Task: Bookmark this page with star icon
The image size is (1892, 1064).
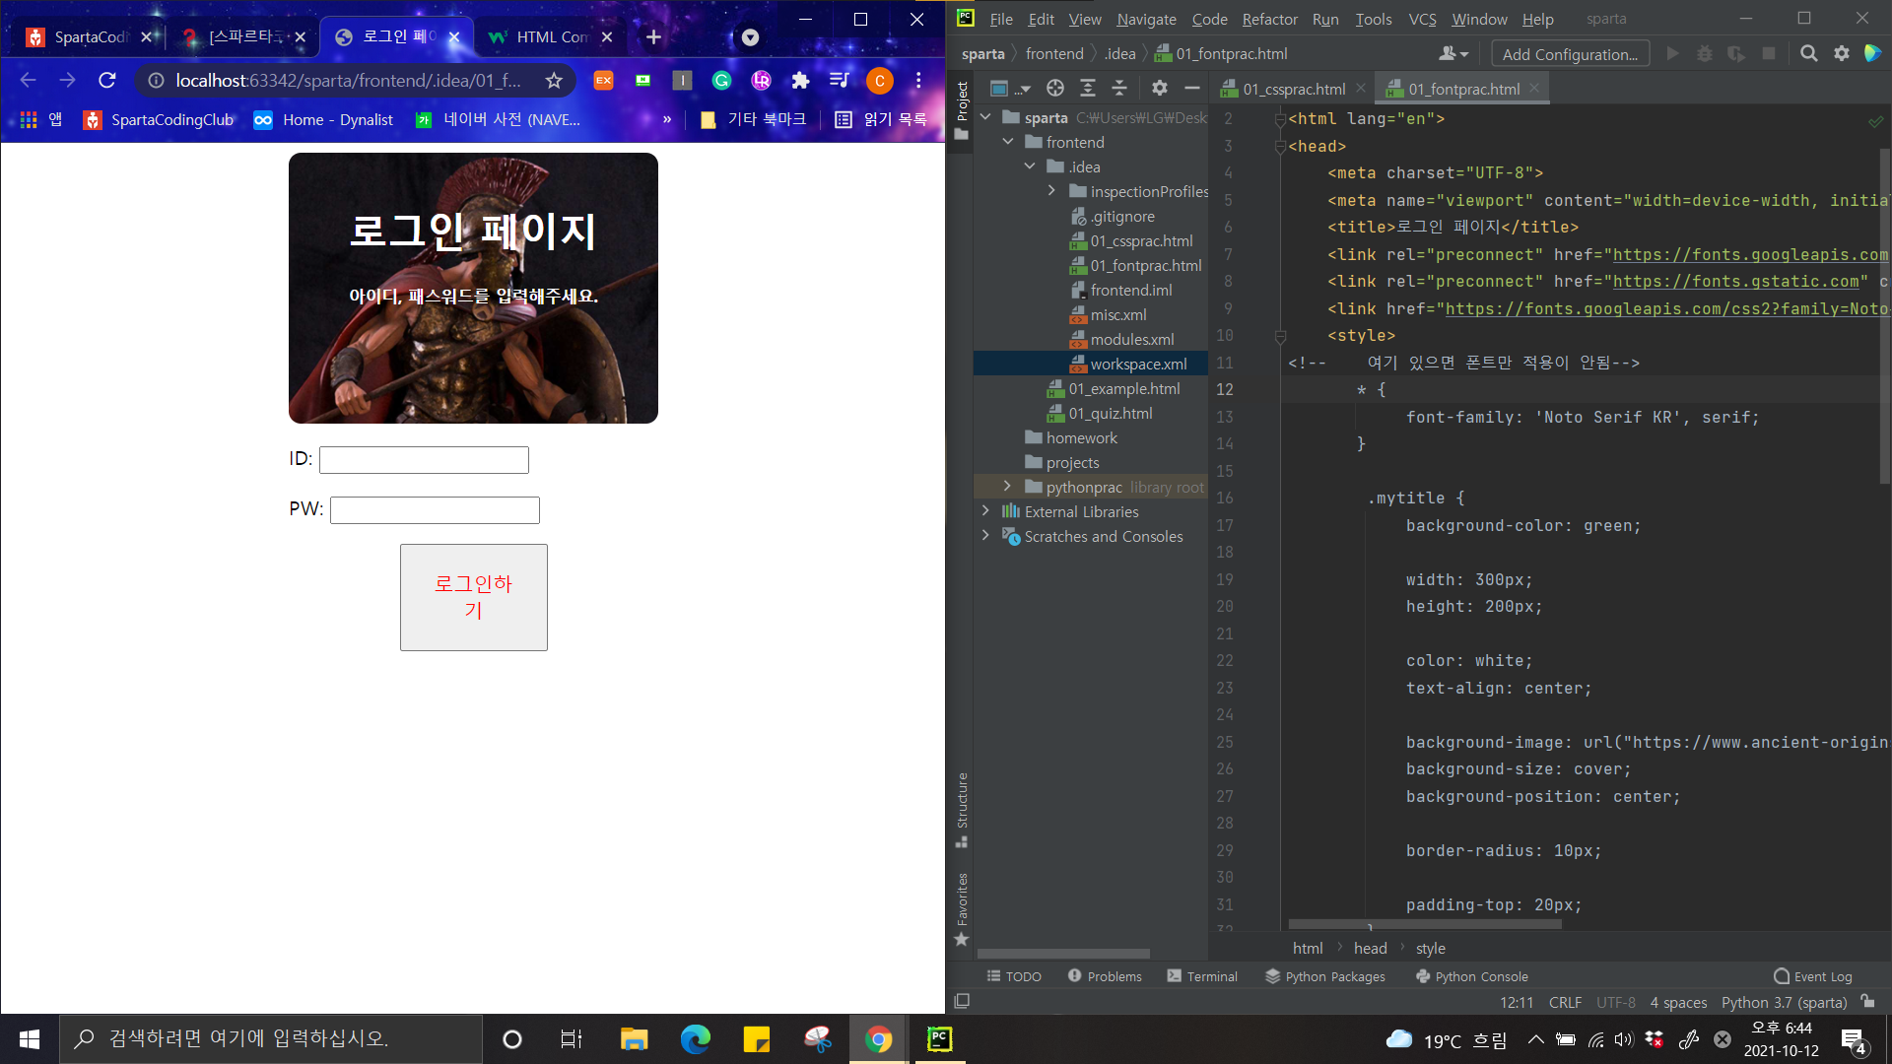Action: pos(554,81)
